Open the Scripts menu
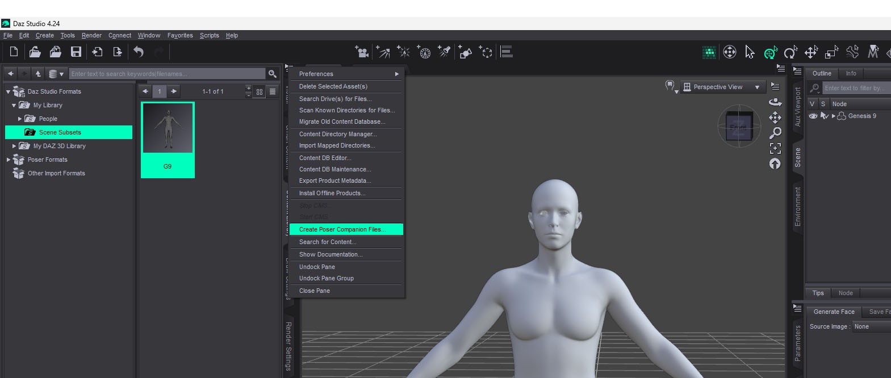Screen dimensions: 891x378 (x=209, y=35)
